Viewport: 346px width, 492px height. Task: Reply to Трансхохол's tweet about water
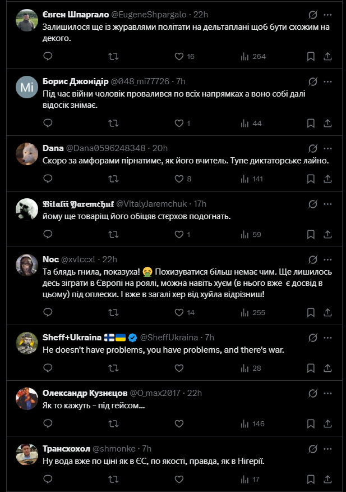tap(48, 479)
